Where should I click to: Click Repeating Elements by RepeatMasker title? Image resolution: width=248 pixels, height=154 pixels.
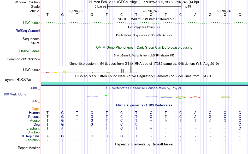(x=144, y=144)
